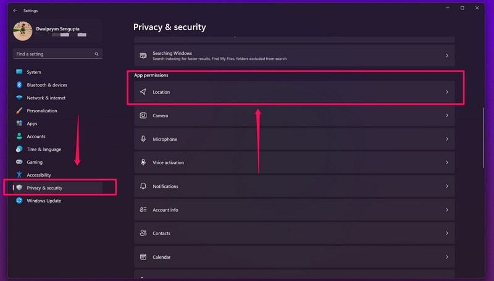This screenshot has width=494, height=281.
Task: Click the Windows Update icon
Action: pyautogui.click(x=20, y=201)
